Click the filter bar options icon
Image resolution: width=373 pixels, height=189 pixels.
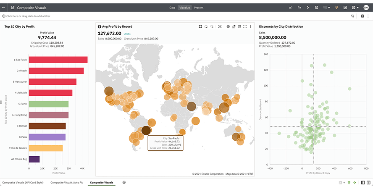[x=352, y=16]
